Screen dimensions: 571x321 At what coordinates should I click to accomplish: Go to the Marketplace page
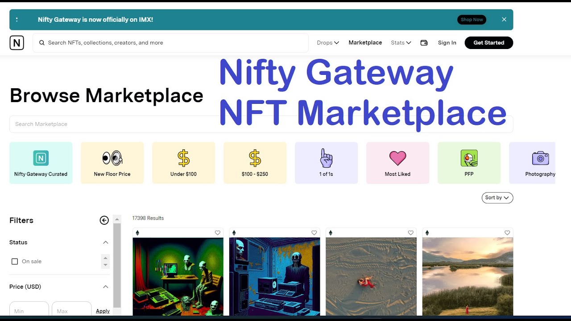(x=365, y=43)
